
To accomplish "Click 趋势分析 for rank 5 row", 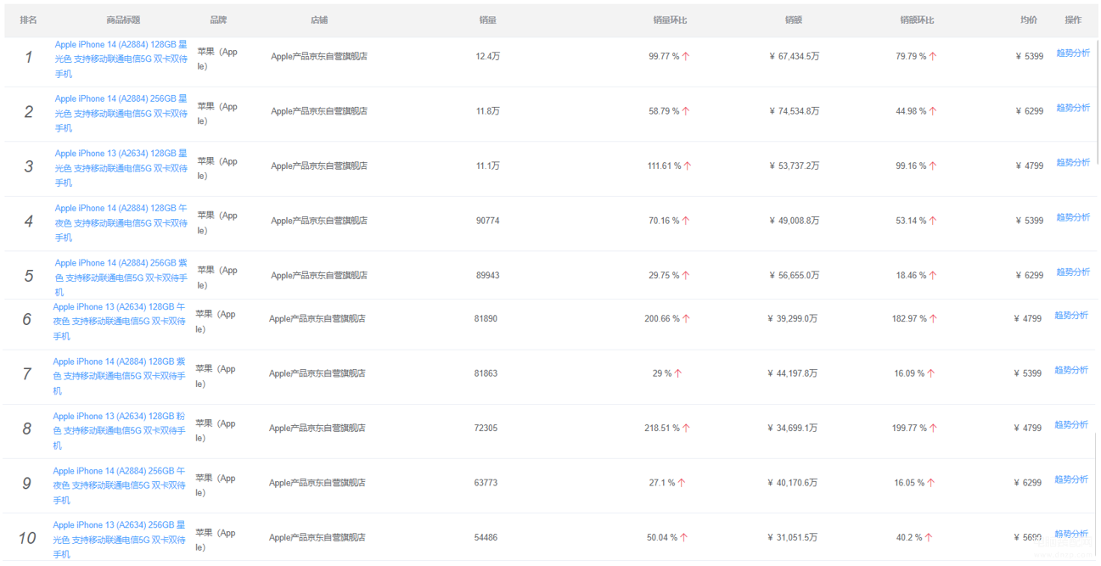I will click(x=1073, y=272).
